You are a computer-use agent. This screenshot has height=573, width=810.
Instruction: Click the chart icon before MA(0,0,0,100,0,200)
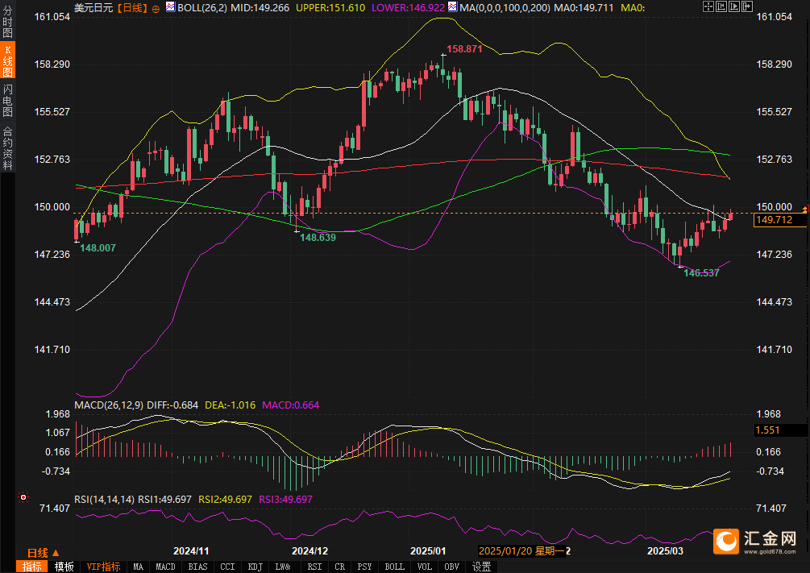(x=452, y=7)
